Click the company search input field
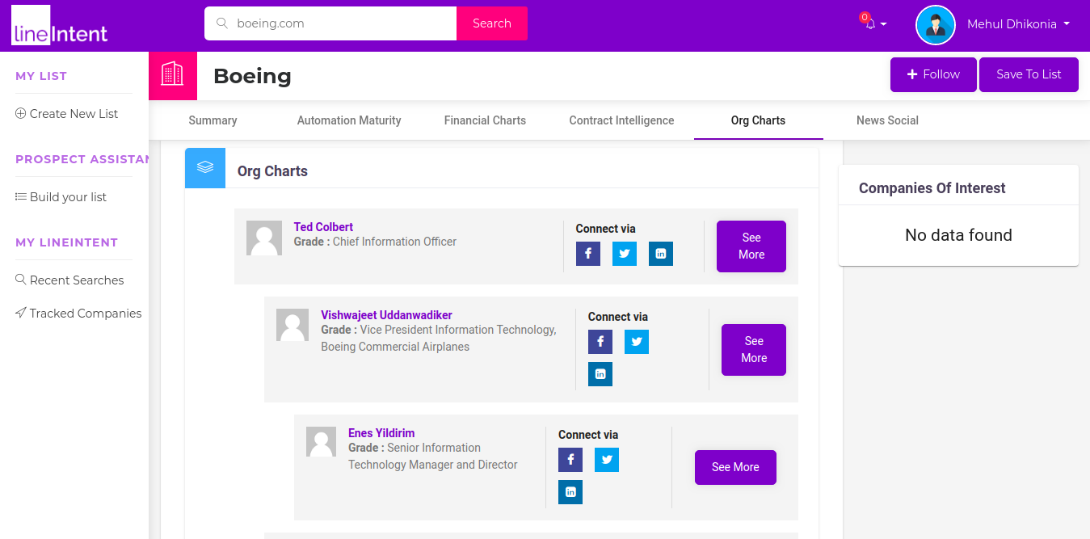Viewport: 1090px width, 539px height. (339, 23)
